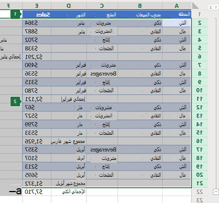Viewport: 219px width, 203px height.
Task: Select the $887 sales cell in row 3
Action: (x=37, y=31)
